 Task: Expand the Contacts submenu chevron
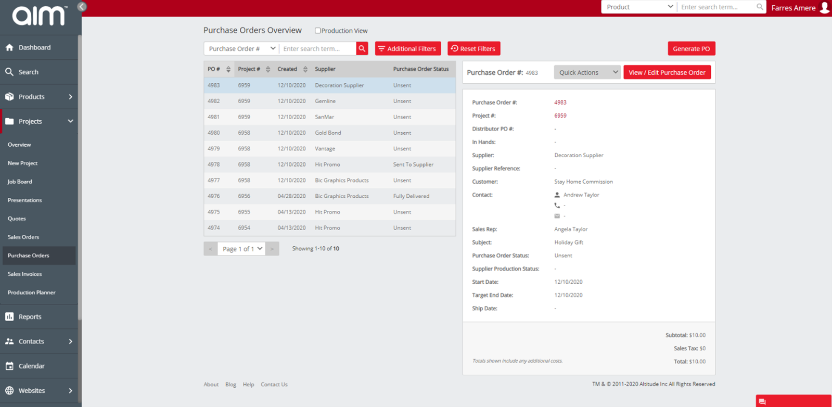point(70,341)
